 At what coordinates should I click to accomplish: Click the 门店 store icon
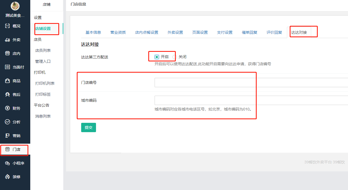pyautogui.click(x=7, y=149)
